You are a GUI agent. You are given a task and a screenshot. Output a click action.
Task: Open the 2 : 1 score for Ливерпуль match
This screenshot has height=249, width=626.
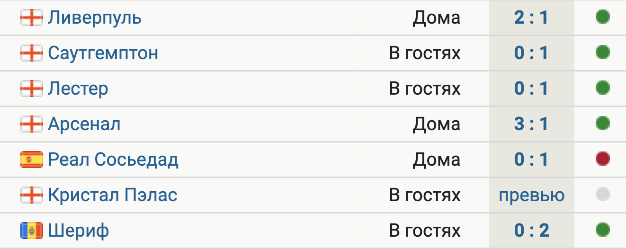pyautogui.click(x=531, y=18)
